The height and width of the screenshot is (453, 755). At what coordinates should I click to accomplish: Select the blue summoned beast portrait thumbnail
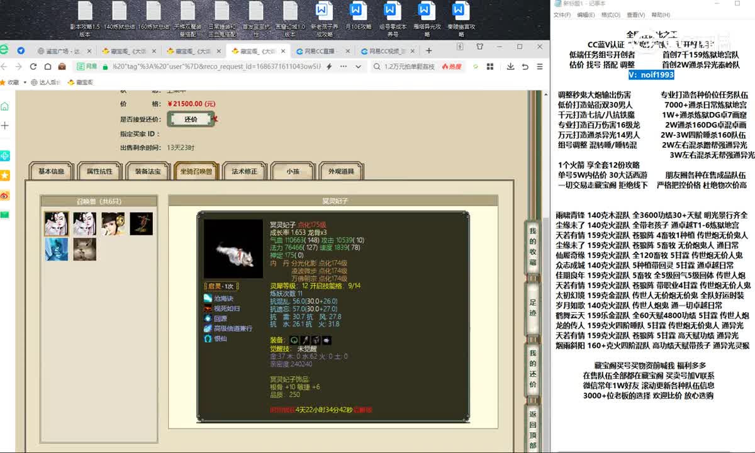57,249
